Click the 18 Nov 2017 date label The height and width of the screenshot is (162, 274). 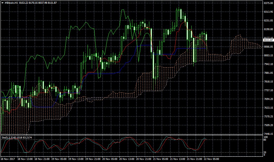8,159
